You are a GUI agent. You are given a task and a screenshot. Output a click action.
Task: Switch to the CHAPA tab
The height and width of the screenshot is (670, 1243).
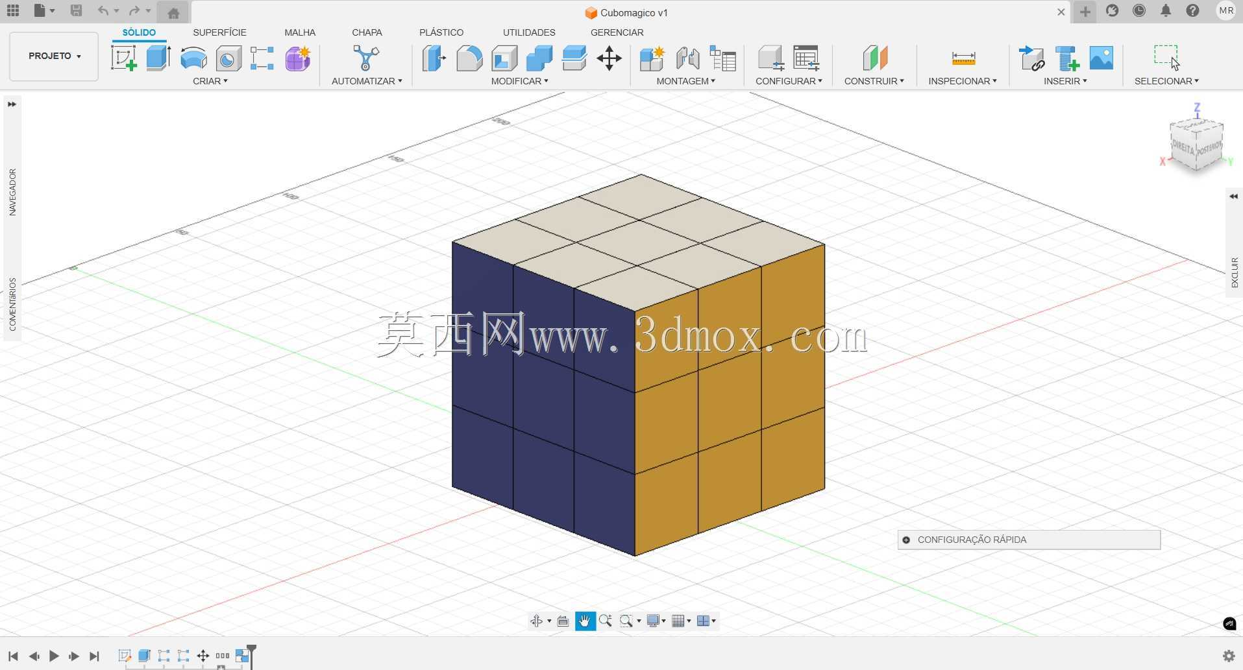tap(367, 32)
